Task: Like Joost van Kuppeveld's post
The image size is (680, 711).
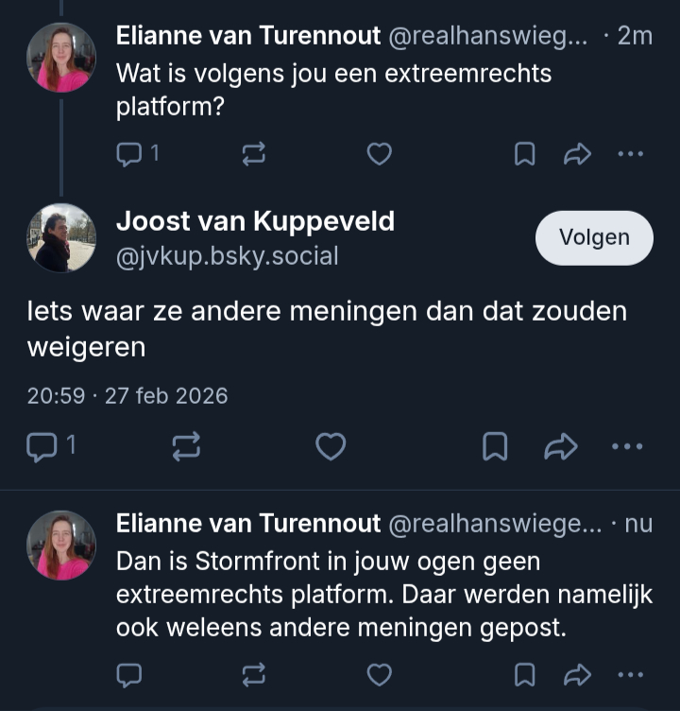Action: click(330, 446)
